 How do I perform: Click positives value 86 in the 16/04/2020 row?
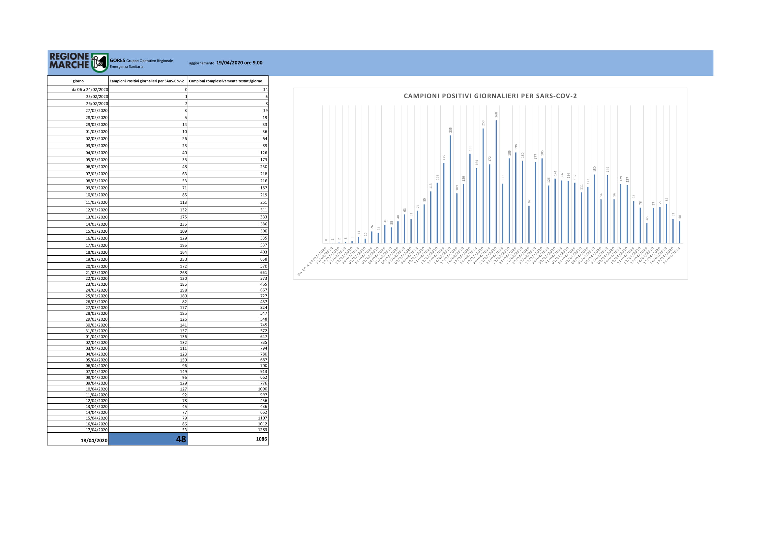[x=148, y=424]
